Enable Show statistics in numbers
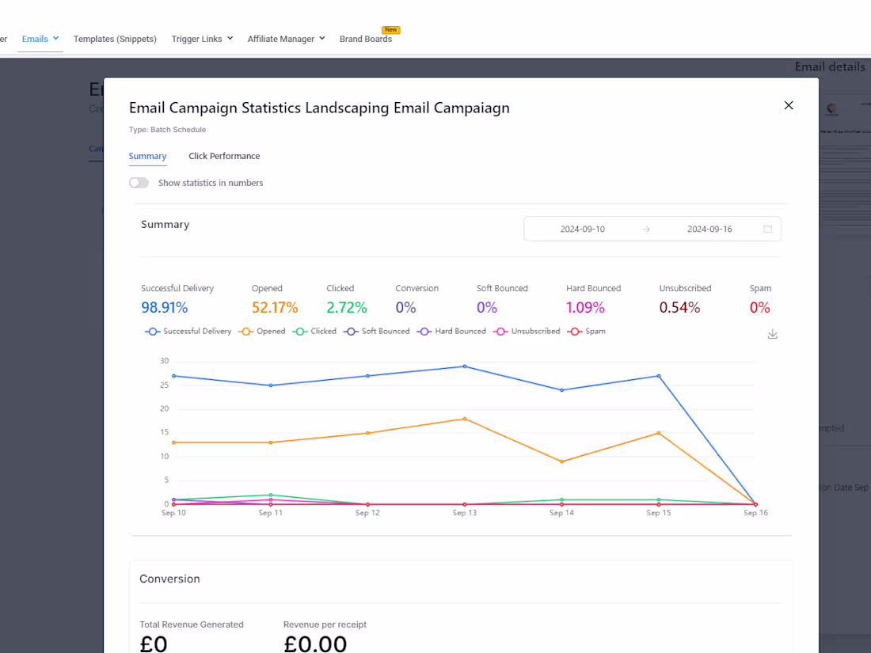The image size is (871, 653). click(139, 182)
